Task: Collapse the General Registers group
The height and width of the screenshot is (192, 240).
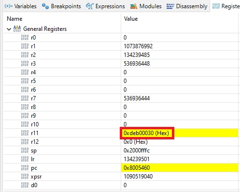Action: coord(9,29)
